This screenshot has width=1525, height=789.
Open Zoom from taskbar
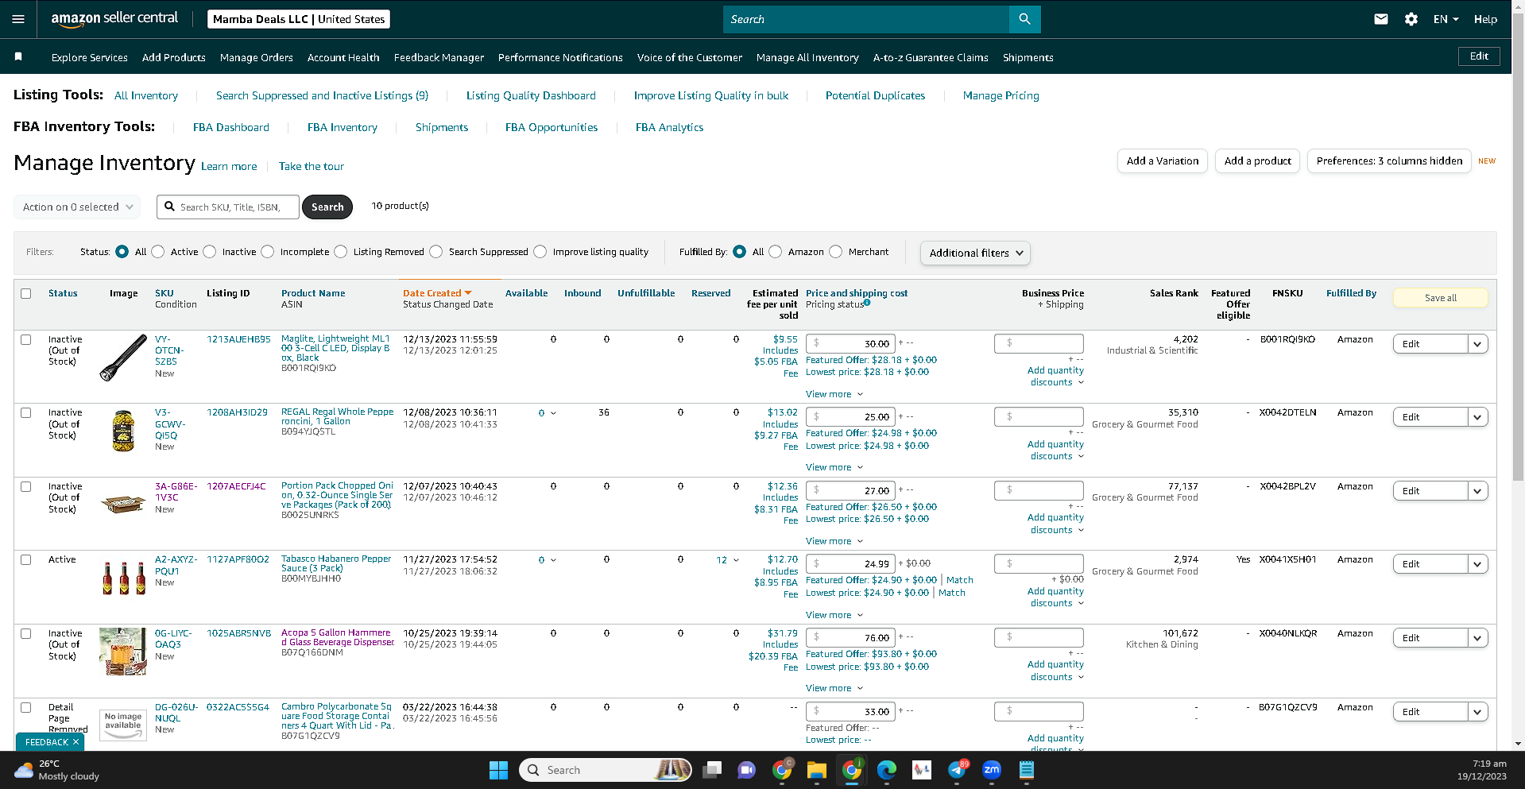(992, 770)
